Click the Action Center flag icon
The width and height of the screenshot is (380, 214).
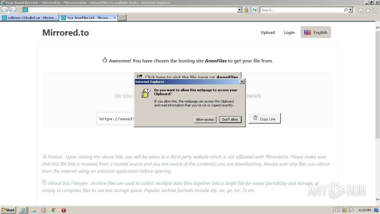tap(352, 210)
